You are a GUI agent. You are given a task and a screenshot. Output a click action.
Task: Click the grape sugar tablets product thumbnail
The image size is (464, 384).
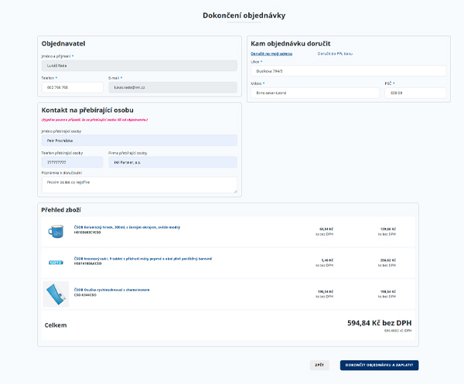coord(56,262)
